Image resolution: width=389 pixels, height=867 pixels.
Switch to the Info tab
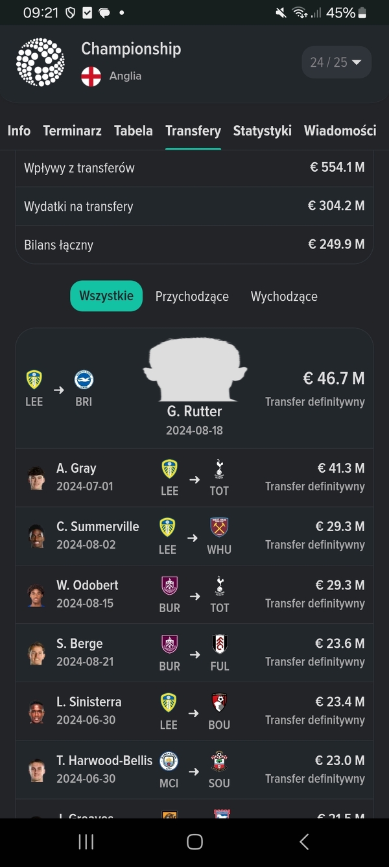point(19,131)
